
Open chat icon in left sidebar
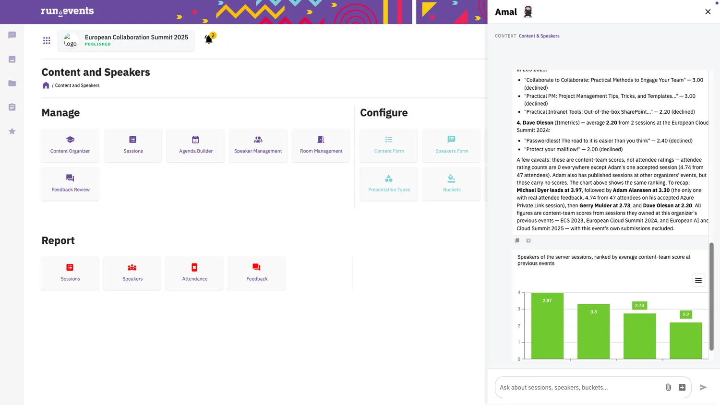click(12, 35)
